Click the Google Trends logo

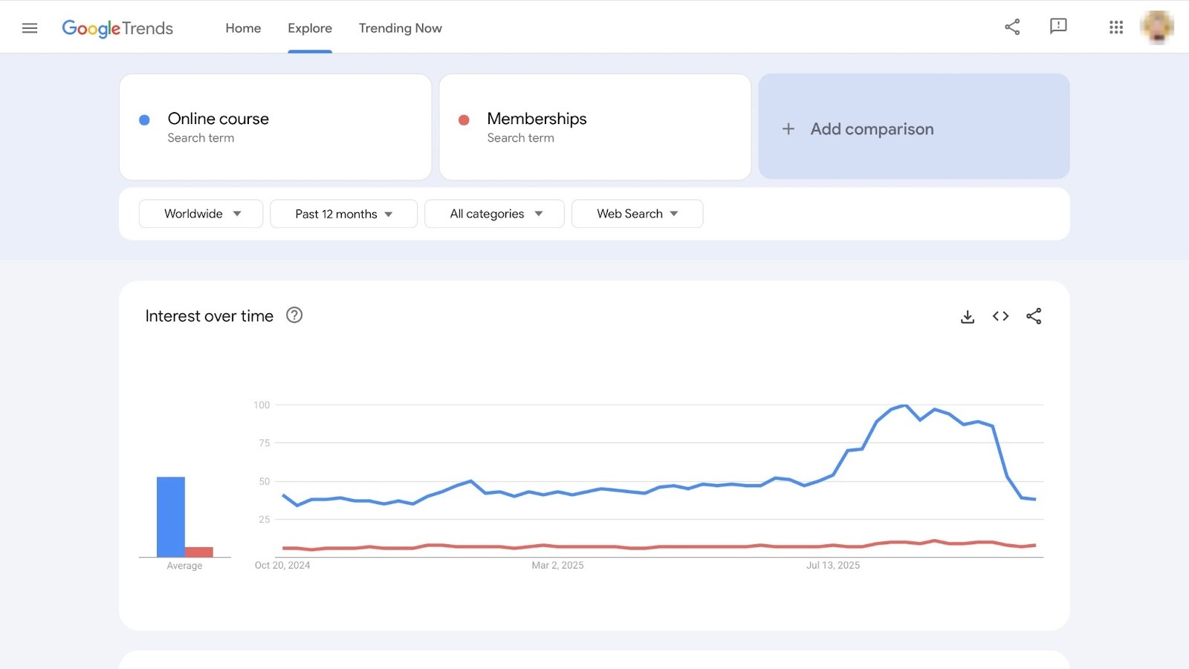tap(117, 28)
